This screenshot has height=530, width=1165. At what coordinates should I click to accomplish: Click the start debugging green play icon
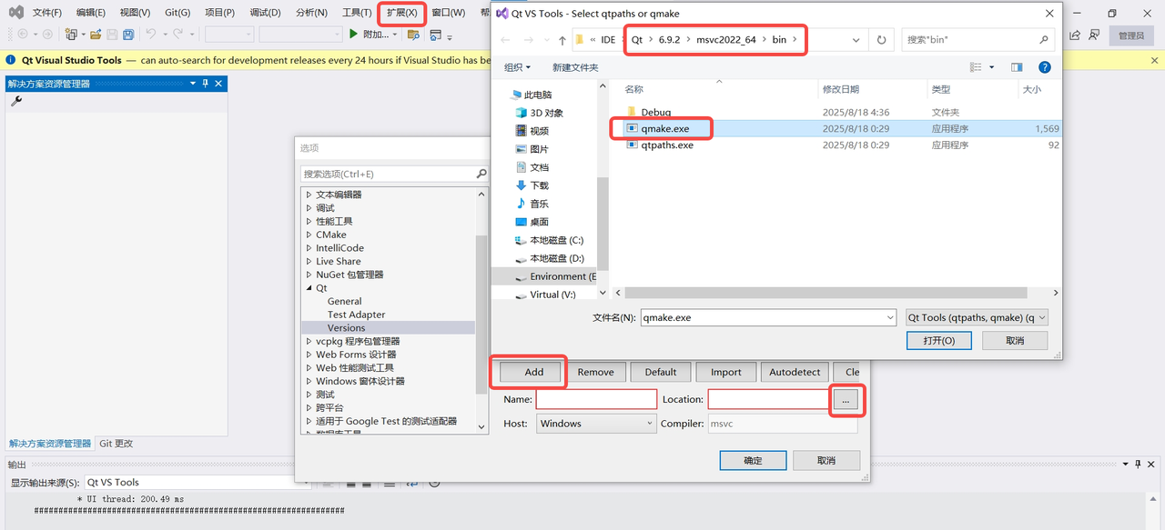(353, 35)
